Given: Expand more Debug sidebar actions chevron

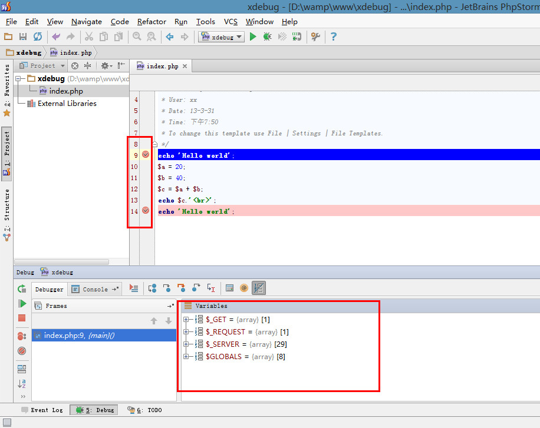Looking at the screenshot, I should [23, 396].
